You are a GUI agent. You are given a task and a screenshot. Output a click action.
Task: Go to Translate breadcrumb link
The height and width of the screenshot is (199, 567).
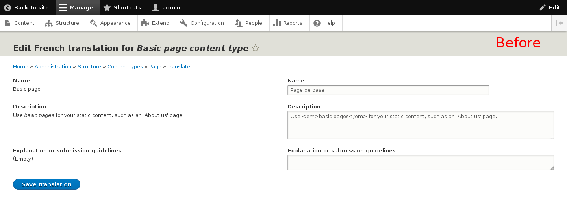(179, 67)
